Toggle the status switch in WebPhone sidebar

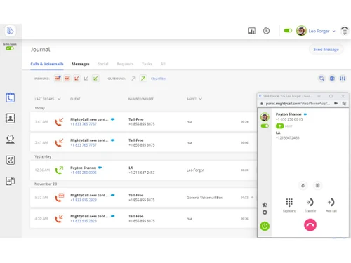[x=265, y=126]
